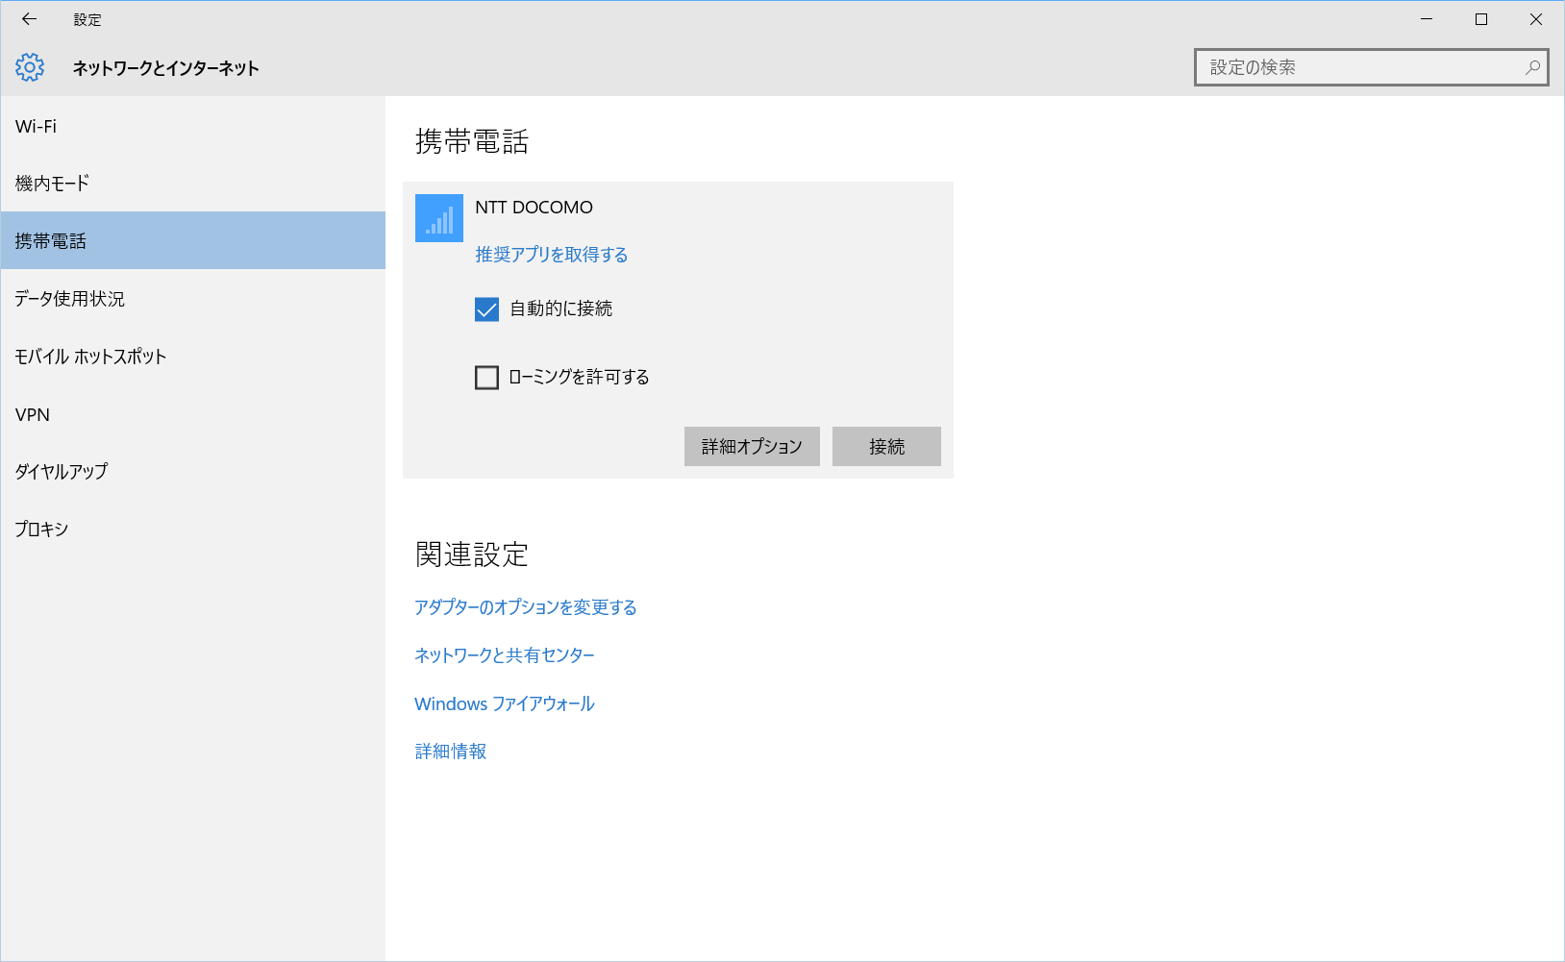
Task: Click the back arrow in title bar
Action: click(29, 19)
